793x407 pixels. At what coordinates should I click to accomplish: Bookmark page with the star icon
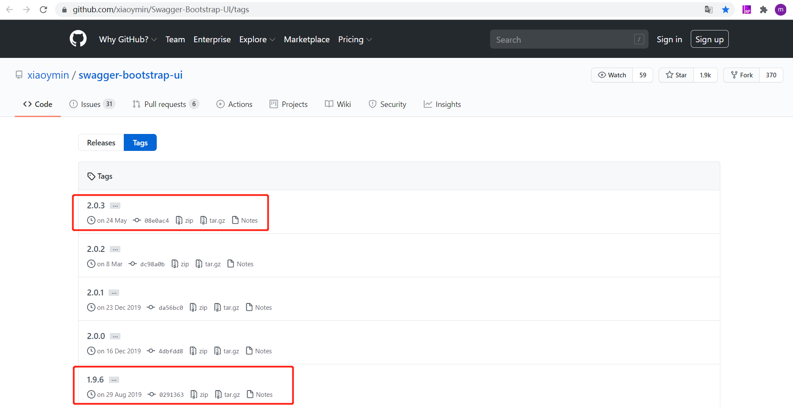725,9
